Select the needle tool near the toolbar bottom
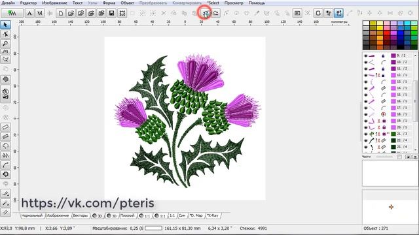419x235 pixels. 6,203
